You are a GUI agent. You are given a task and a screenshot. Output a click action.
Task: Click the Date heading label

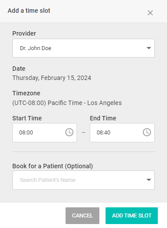(19, 69)
